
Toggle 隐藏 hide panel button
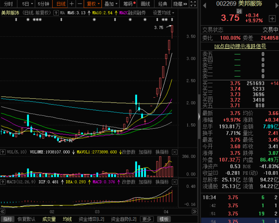click(x=180, y=4)
